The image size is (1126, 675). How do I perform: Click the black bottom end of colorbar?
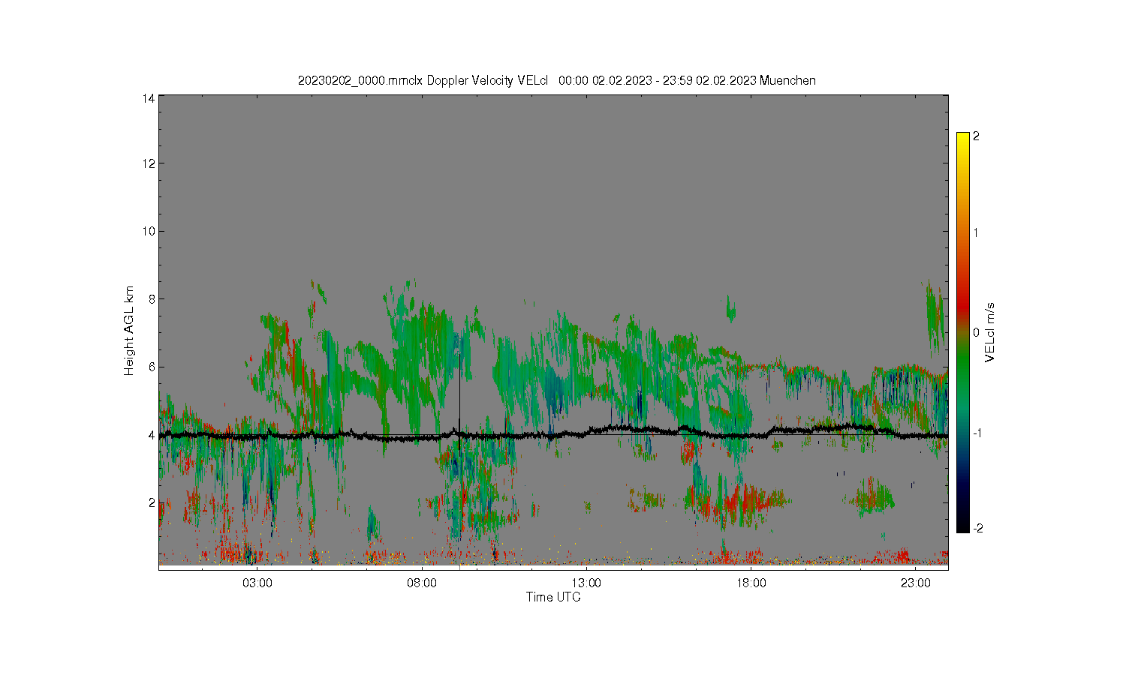coord(962,527)
